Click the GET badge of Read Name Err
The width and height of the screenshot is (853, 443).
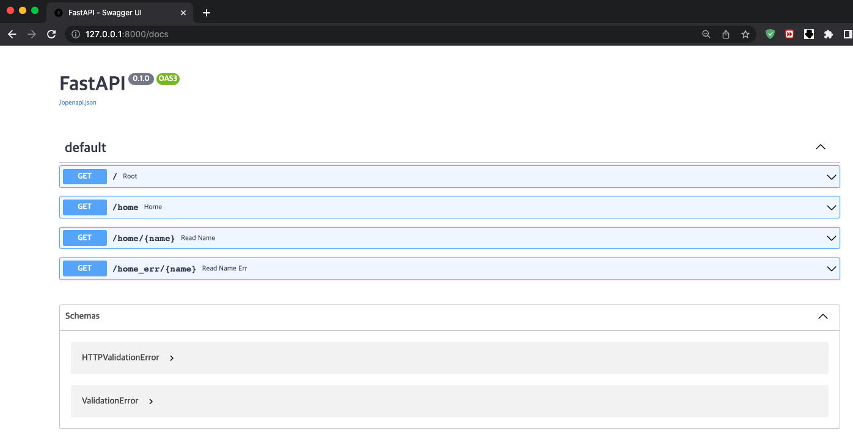click(85, 268)
